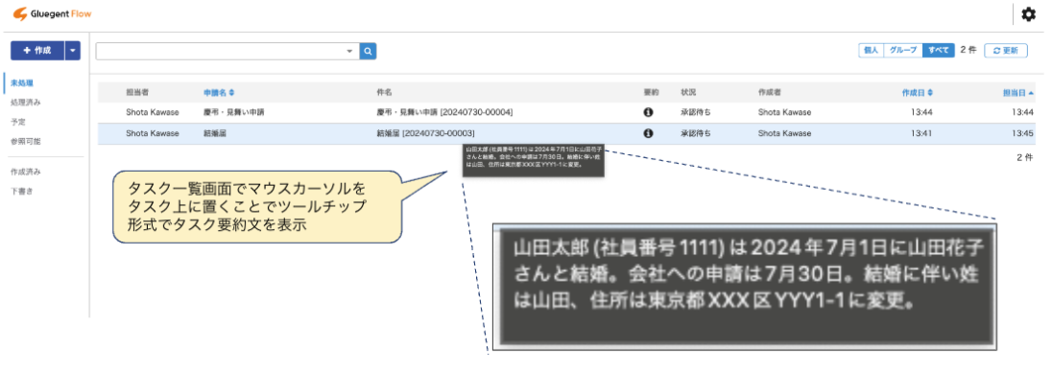1052x370 pixels.
Task: Click 担当者 Shota Kawase in 慶弔・見舞い申請 row
Action: pyautogui.click(x=153, y=112)
